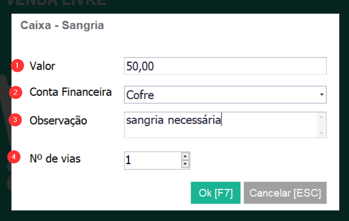Screen dimensions: 349x221
Task: Click the red number 3 badge
Action: [15, 120]
